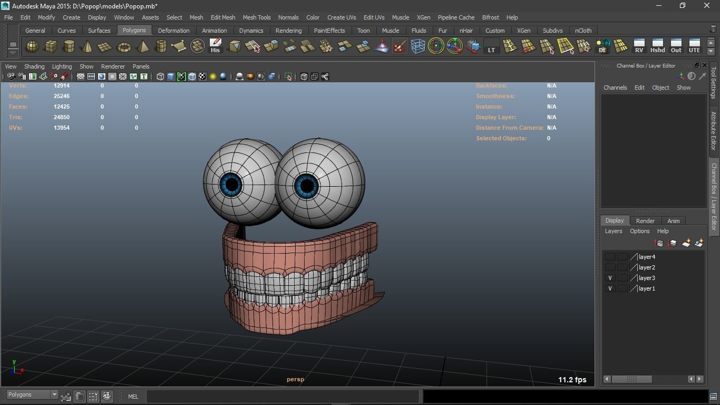Image resolution: width=720 pixels, height=405 pixels.
Task: Switch to the Render layer tab
Action: [645, 221]
